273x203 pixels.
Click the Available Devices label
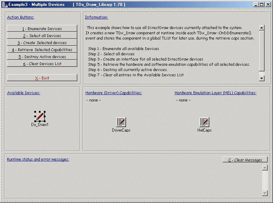(x=23, y=93)
